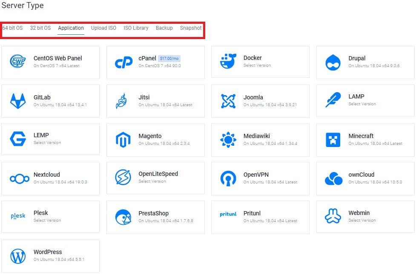The image size is (416, 274).
Task: Click the Pritunl logo icon
Action: pyautogui.click(x=228, y=214)
